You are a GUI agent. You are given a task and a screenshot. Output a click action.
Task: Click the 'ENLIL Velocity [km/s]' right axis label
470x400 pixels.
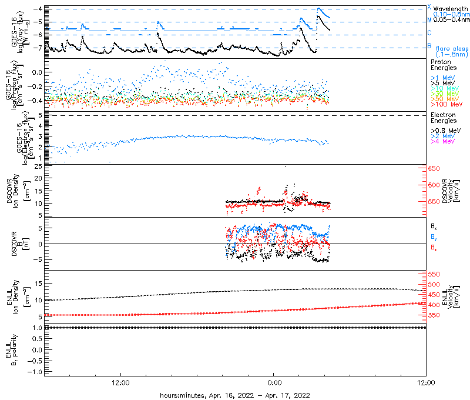click(x=451, y=297)
